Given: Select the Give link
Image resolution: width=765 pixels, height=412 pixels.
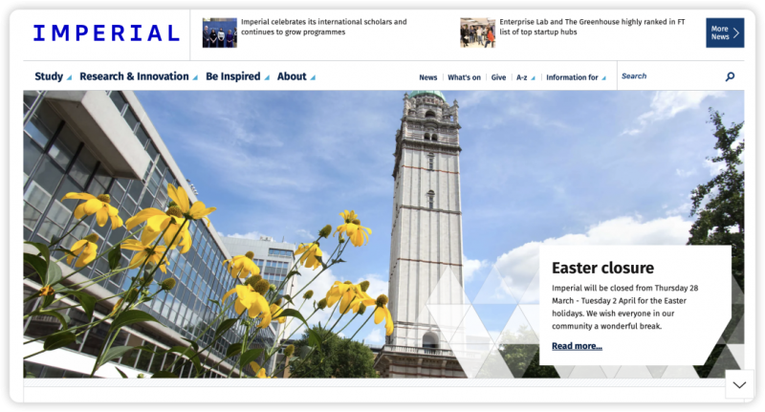Looking at the screenshot, I should (498, 77).
